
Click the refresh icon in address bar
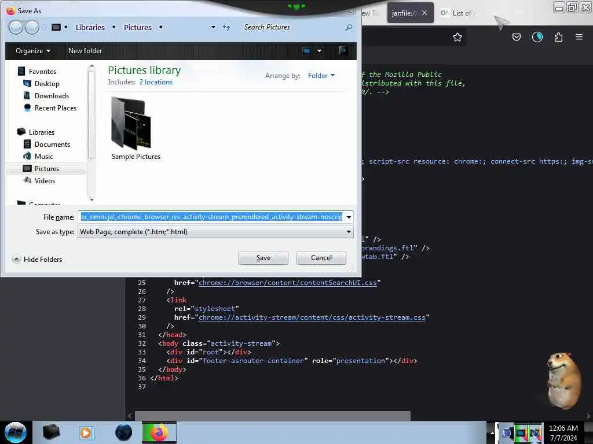[226, 27]
